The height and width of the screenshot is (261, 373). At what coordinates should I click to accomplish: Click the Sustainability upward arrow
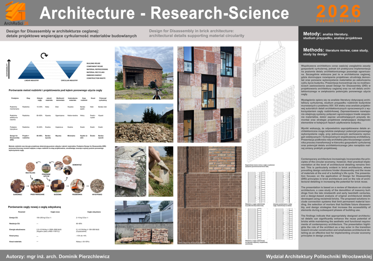(x=9, y=69)
